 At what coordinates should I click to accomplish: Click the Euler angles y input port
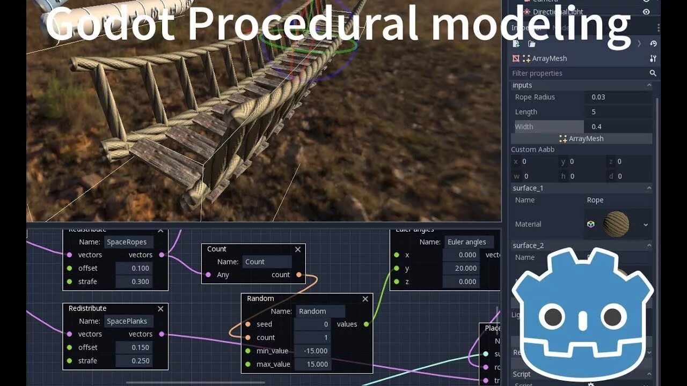(x=397, y=268)
